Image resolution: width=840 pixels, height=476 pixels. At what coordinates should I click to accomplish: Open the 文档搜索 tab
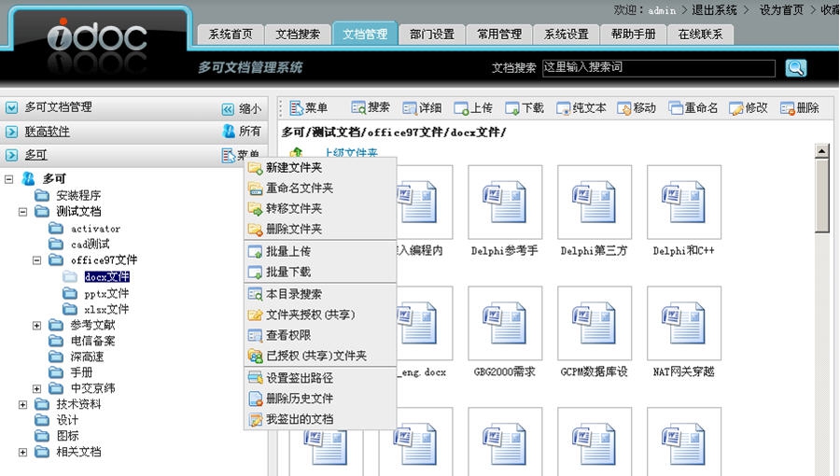coord(298,35)
